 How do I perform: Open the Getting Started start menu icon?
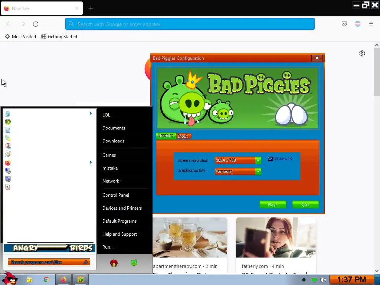pyautogui.click(x=7, y=114)
